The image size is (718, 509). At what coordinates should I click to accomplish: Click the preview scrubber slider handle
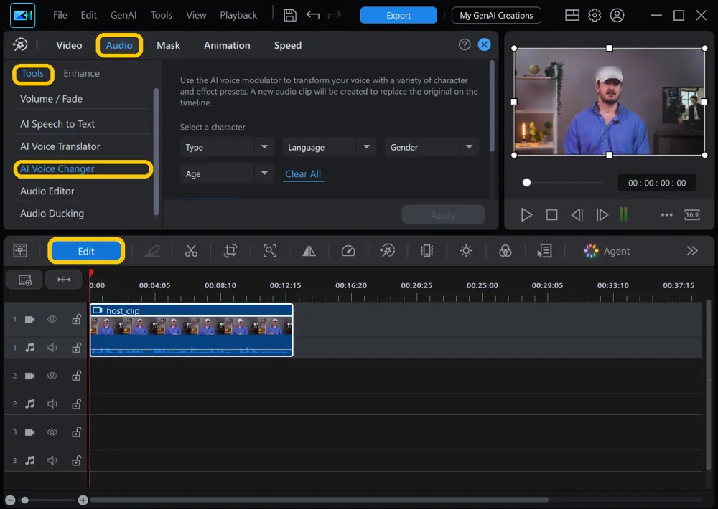click(x=526, y=183)
